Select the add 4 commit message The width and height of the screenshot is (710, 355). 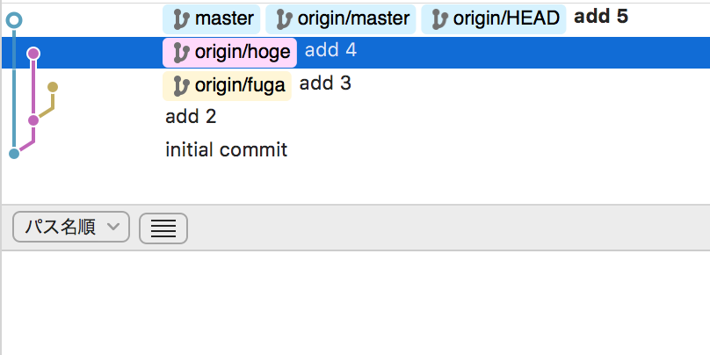click(330, 51)
